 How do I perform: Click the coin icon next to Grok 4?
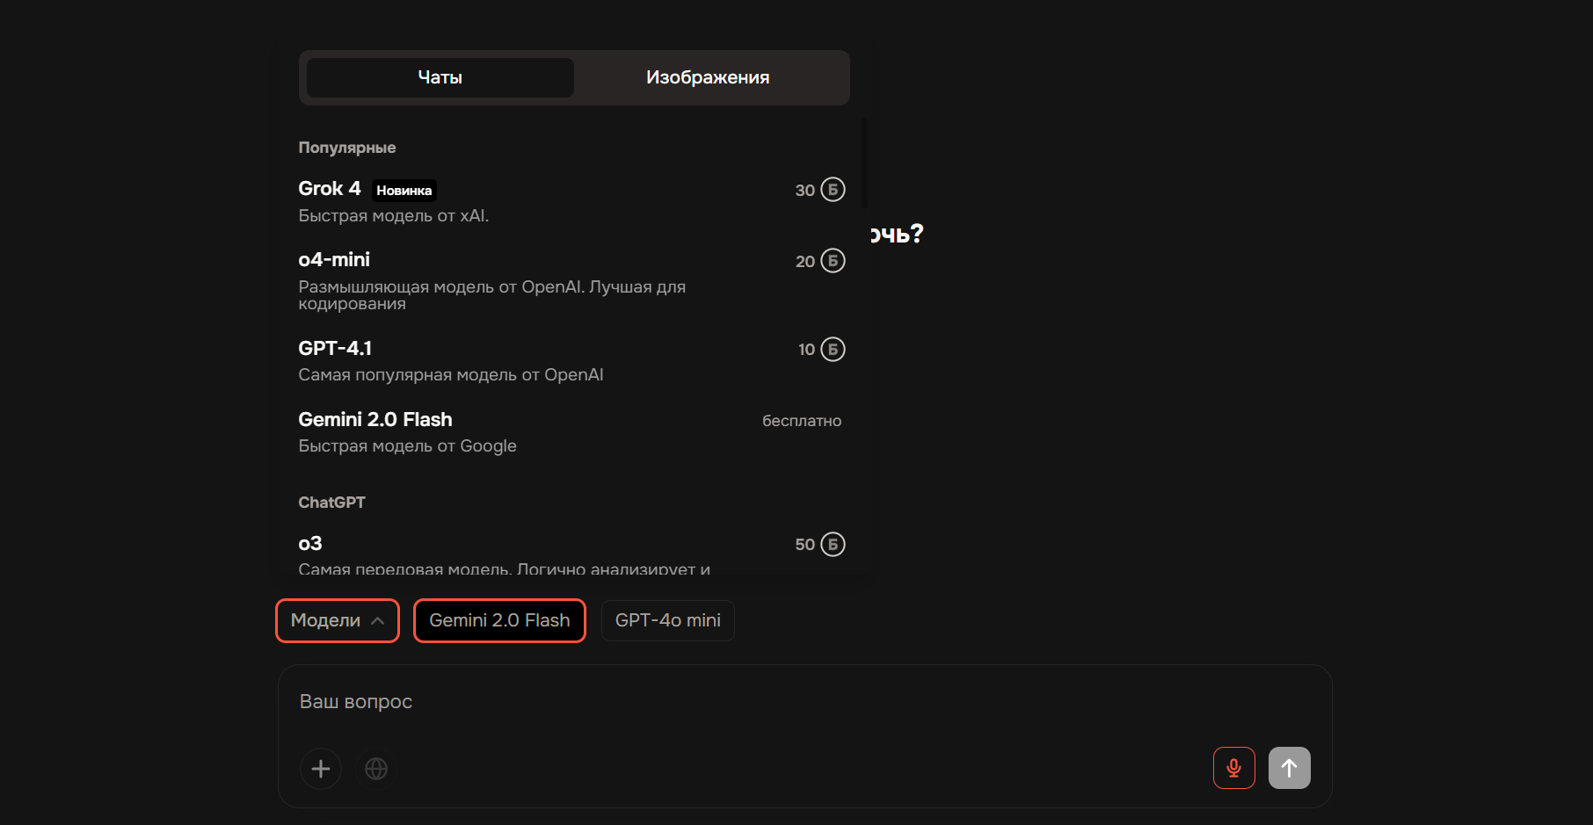coord(833,190)
